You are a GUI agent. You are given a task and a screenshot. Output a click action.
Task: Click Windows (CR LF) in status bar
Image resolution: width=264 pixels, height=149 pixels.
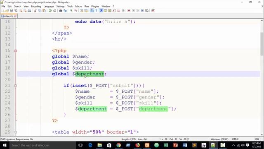click(x=219, y=139)
